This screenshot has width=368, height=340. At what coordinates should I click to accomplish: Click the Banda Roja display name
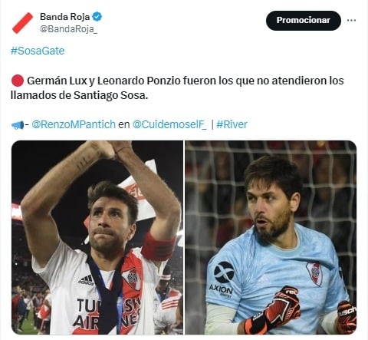click(x=65, y=17)
